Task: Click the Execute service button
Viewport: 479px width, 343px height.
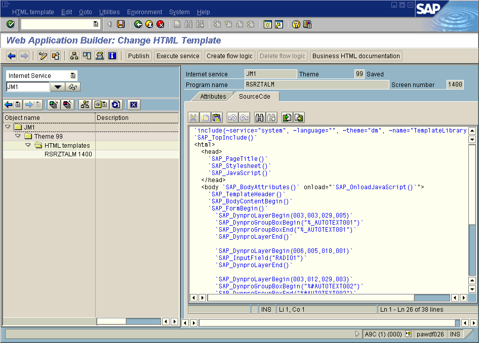Action: (178, 56)
